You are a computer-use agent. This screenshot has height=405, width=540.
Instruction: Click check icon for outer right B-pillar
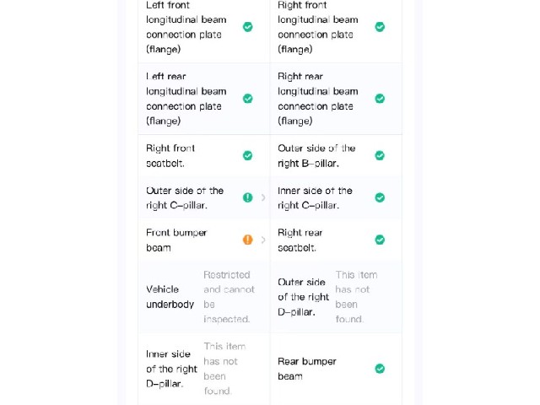[380, 155]
